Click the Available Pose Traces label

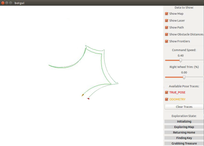[x=184, y=86]
